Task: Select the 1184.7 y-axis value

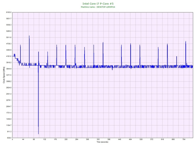Action: (x=9, y=125)
